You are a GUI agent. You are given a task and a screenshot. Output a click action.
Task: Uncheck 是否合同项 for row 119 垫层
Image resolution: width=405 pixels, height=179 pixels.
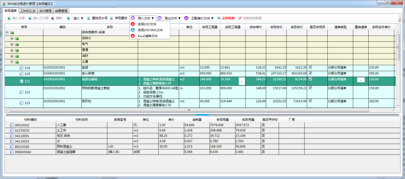pyautogui.click(x=310, y=67)
